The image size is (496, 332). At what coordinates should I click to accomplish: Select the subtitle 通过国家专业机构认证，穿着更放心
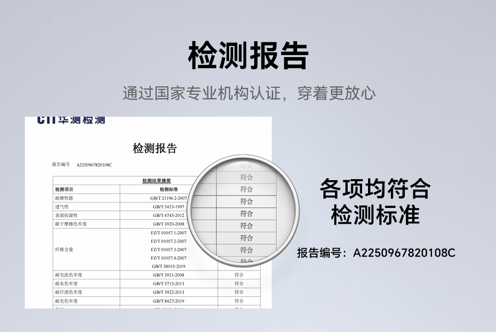tap(248, 93)
